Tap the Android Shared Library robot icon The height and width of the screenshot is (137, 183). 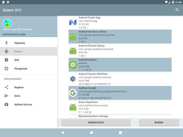(73, 51)
